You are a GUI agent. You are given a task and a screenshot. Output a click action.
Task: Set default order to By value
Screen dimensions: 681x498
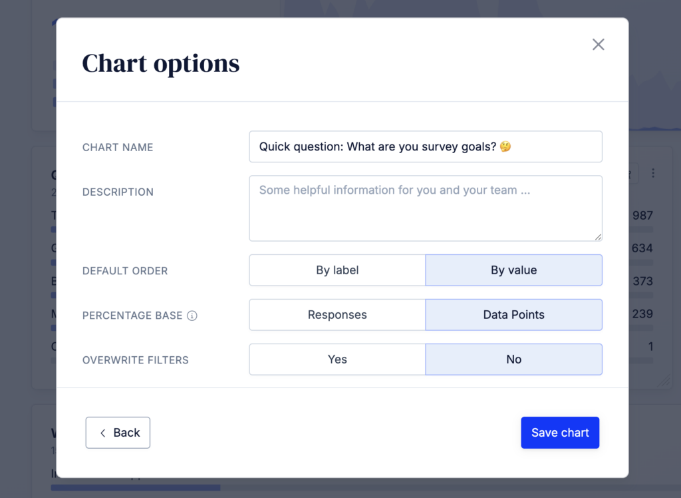coord(513,270)
